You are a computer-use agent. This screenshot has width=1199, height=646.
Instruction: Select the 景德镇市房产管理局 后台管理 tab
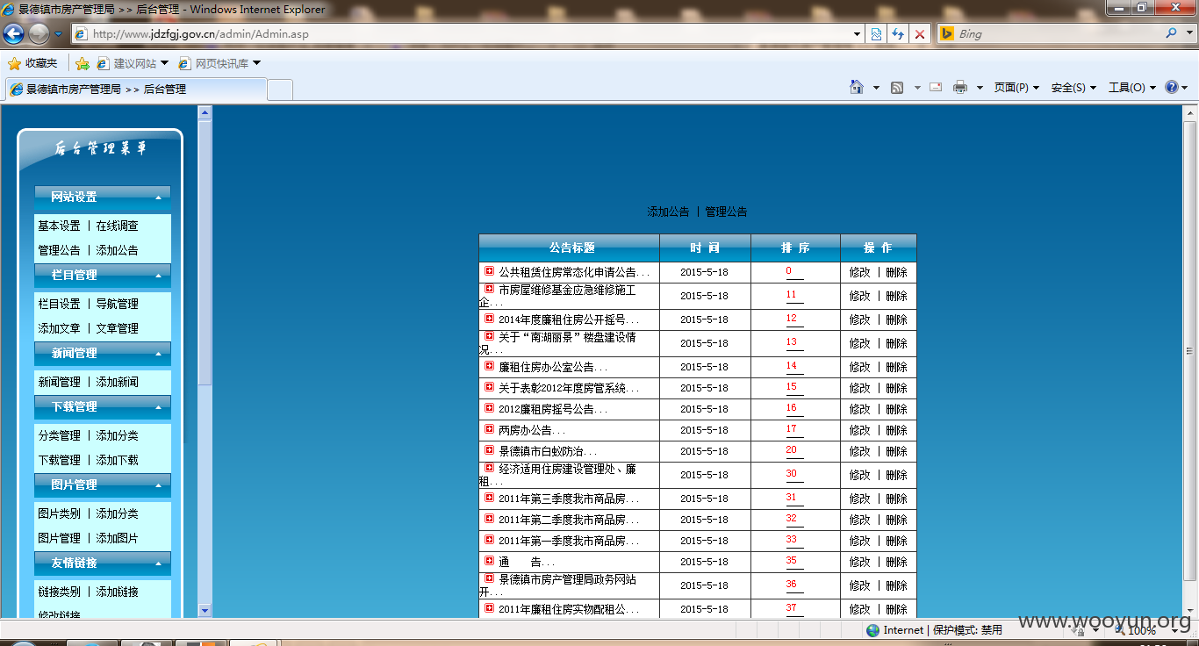tap(136, 89)
